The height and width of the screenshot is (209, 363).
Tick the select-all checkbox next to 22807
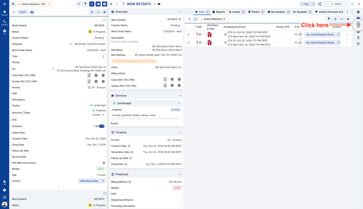tap(14, 12)
